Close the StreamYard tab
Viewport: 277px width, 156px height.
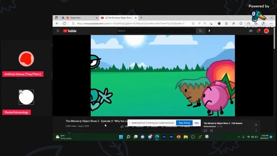tap(97, 18)
